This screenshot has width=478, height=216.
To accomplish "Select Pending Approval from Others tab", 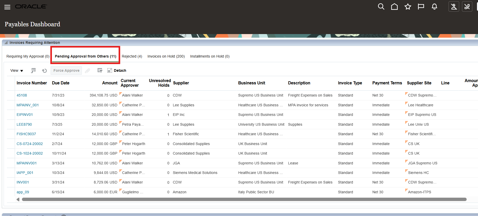I will tap(85, 56).
